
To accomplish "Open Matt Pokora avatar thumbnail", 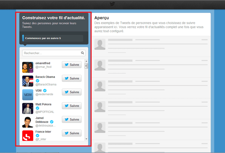I will coord(28,108).
